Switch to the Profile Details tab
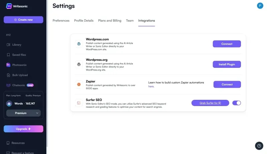The image size is (267, 154). 84,21
